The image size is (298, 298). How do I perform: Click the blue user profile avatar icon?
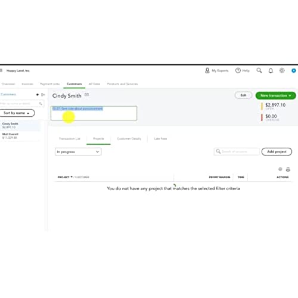[x=294, y=70]
